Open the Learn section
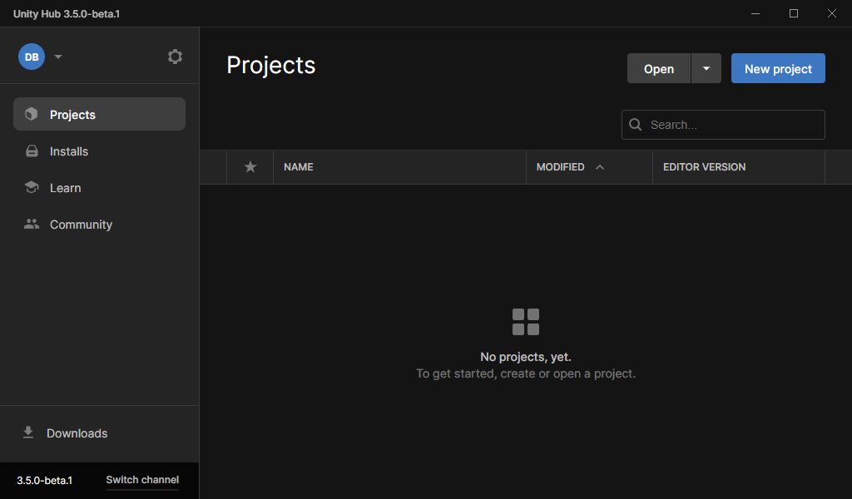The image size is (852, 499). 65,187
